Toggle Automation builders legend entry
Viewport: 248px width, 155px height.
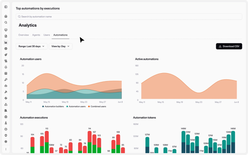53,106
